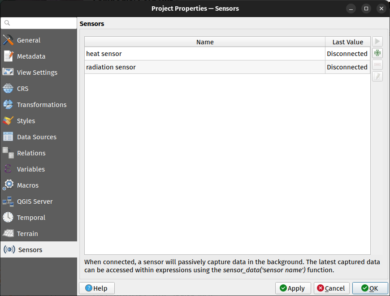Viewport: 390px width, 296px height.
Task: Add a new sensor
Action: (x=377, y=53)
